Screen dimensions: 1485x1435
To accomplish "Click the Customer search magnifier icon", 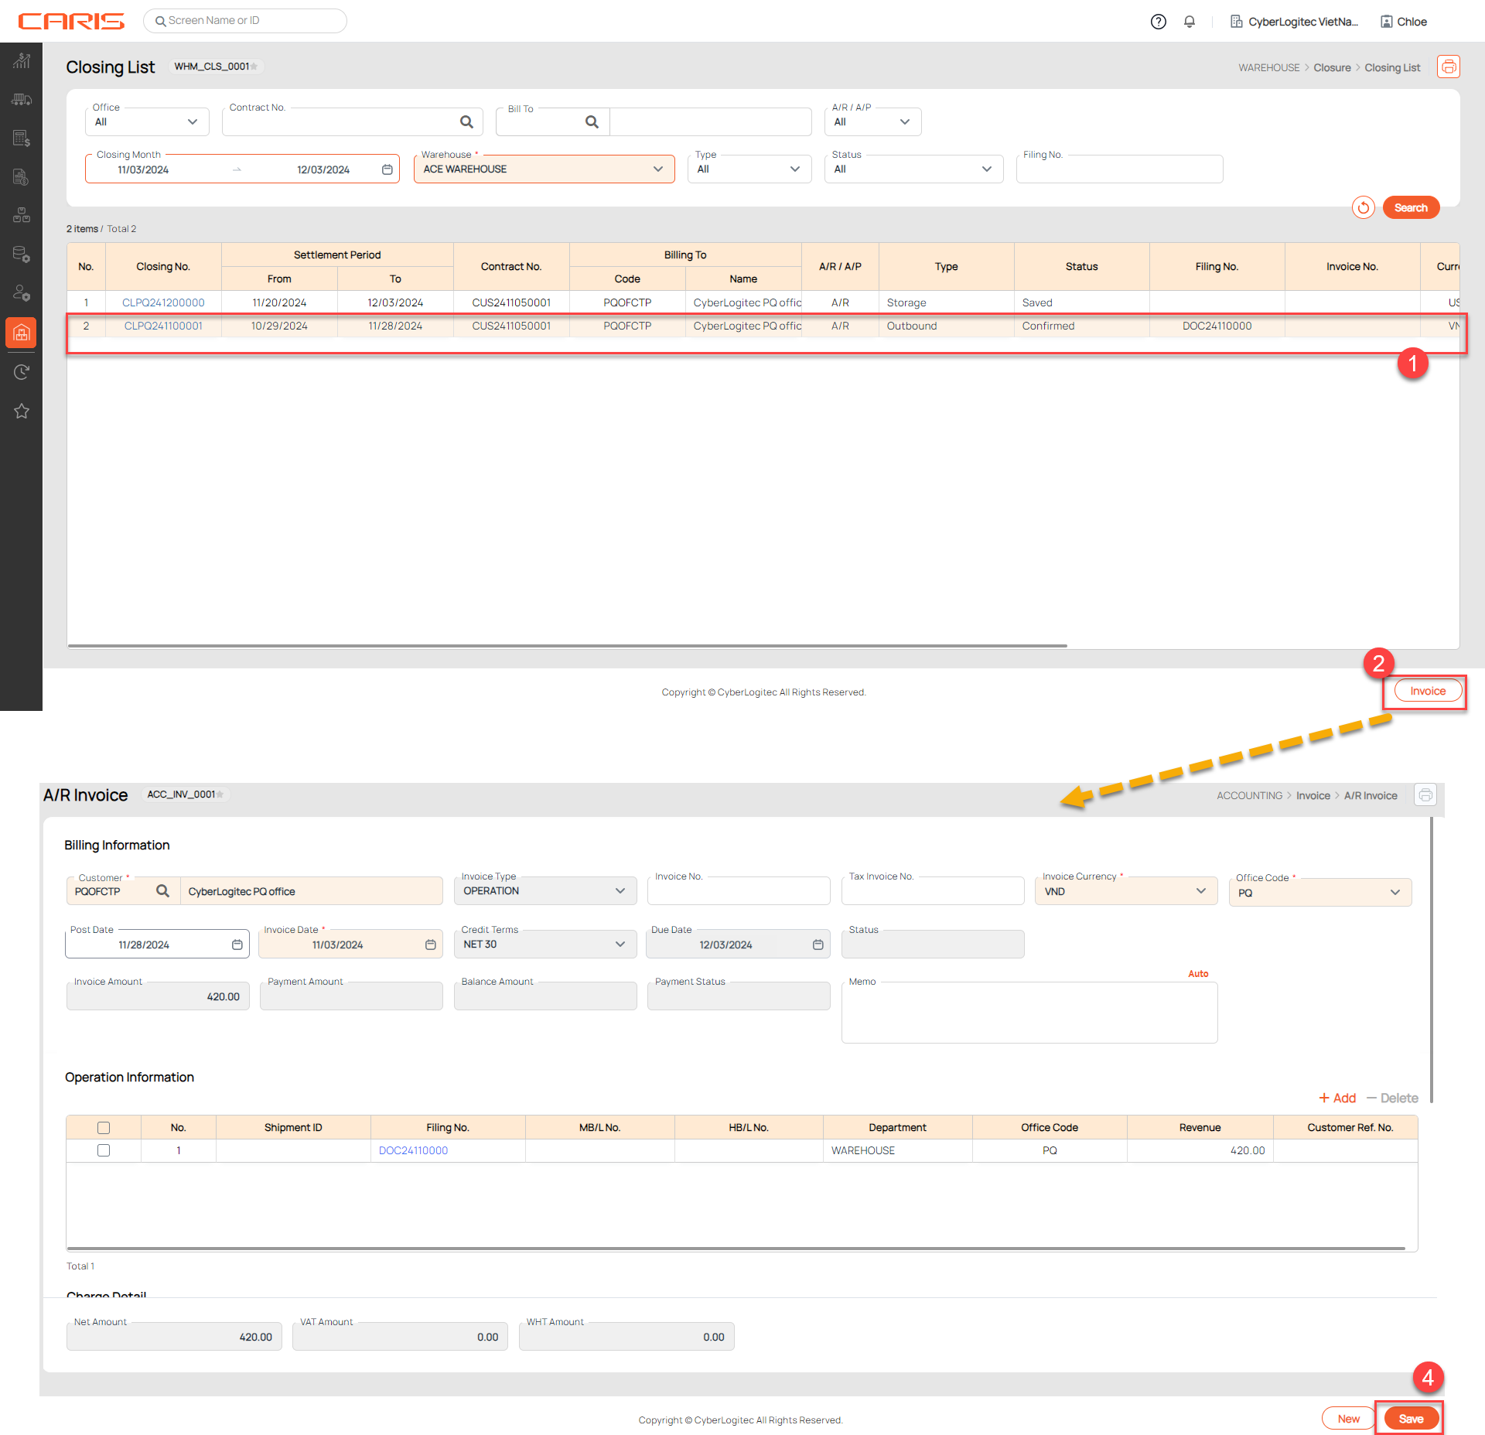I will (162, 891).
